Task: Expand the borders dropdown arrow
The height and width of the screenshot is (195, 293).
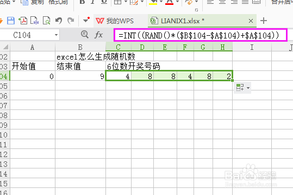Action: pos(126,2)
